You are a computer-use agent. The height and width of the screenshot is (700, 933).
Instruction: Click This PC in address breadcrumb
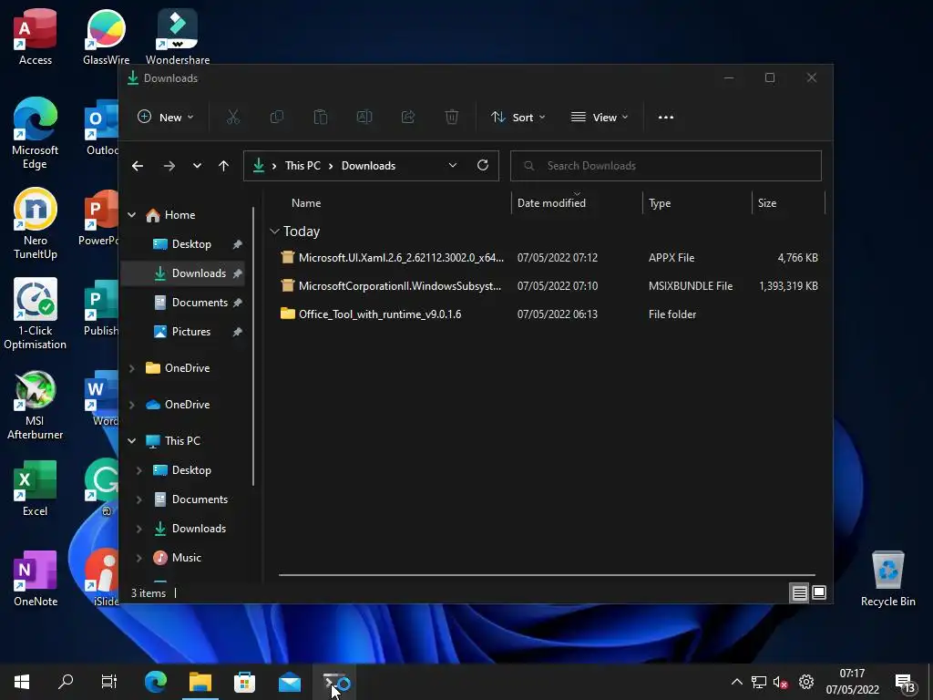(302, 166)
